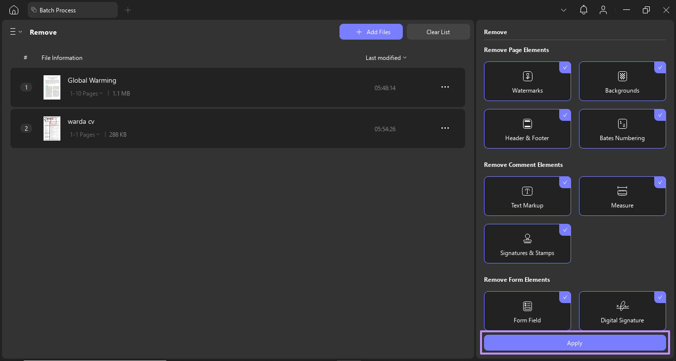Expand the batch tool list menu beside Remove
The image size is (676, 361).
click(16, 32)
